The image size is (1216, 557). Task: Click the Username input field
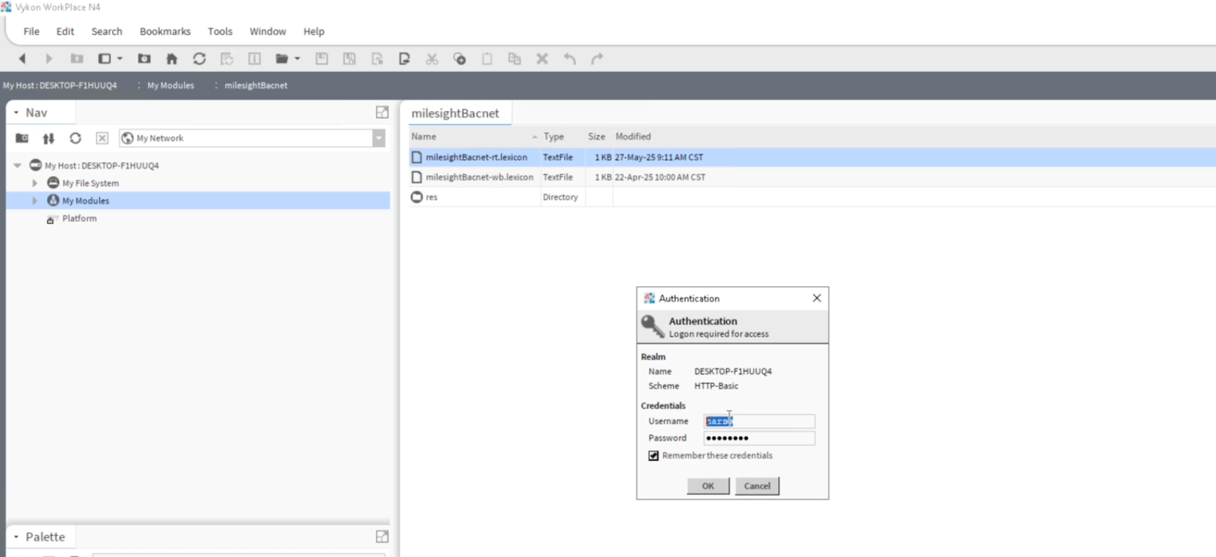[x=759, y=422]
